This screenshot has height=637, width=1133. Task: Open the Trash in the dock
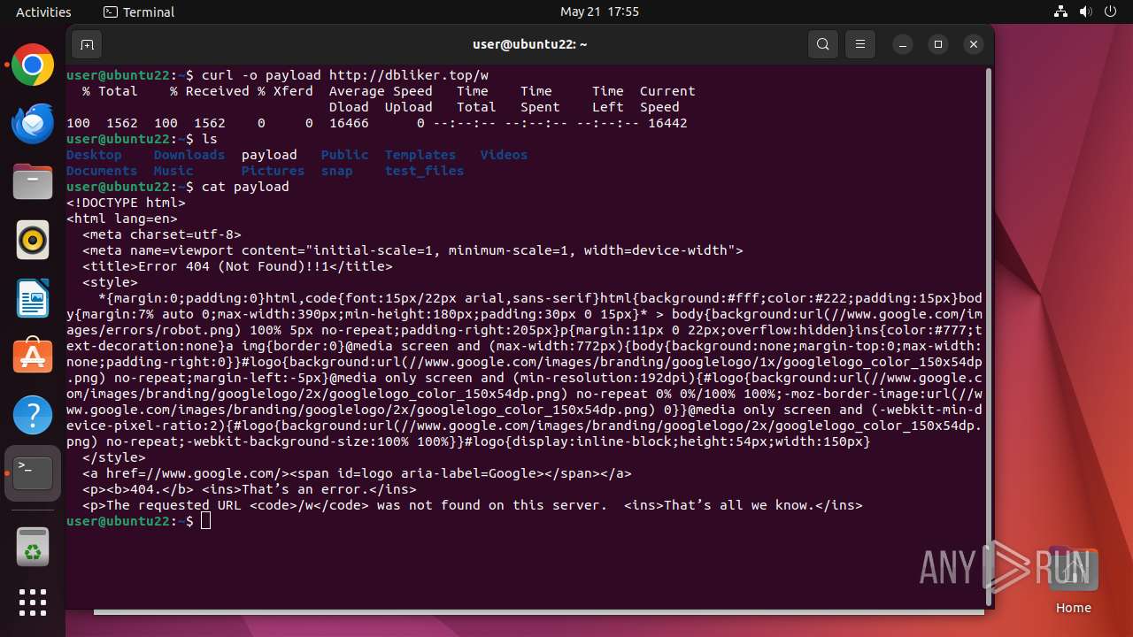click(x=33, y=546)
